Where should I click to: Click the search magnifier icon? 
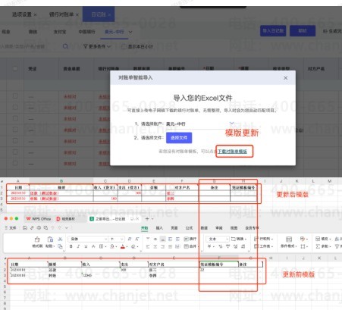tap(65, 46)
